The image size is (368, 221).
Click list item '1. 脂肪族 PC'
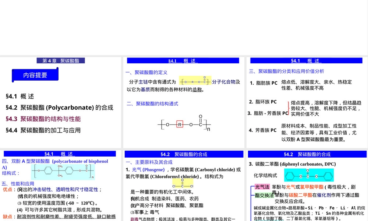(x=263, y=83)
